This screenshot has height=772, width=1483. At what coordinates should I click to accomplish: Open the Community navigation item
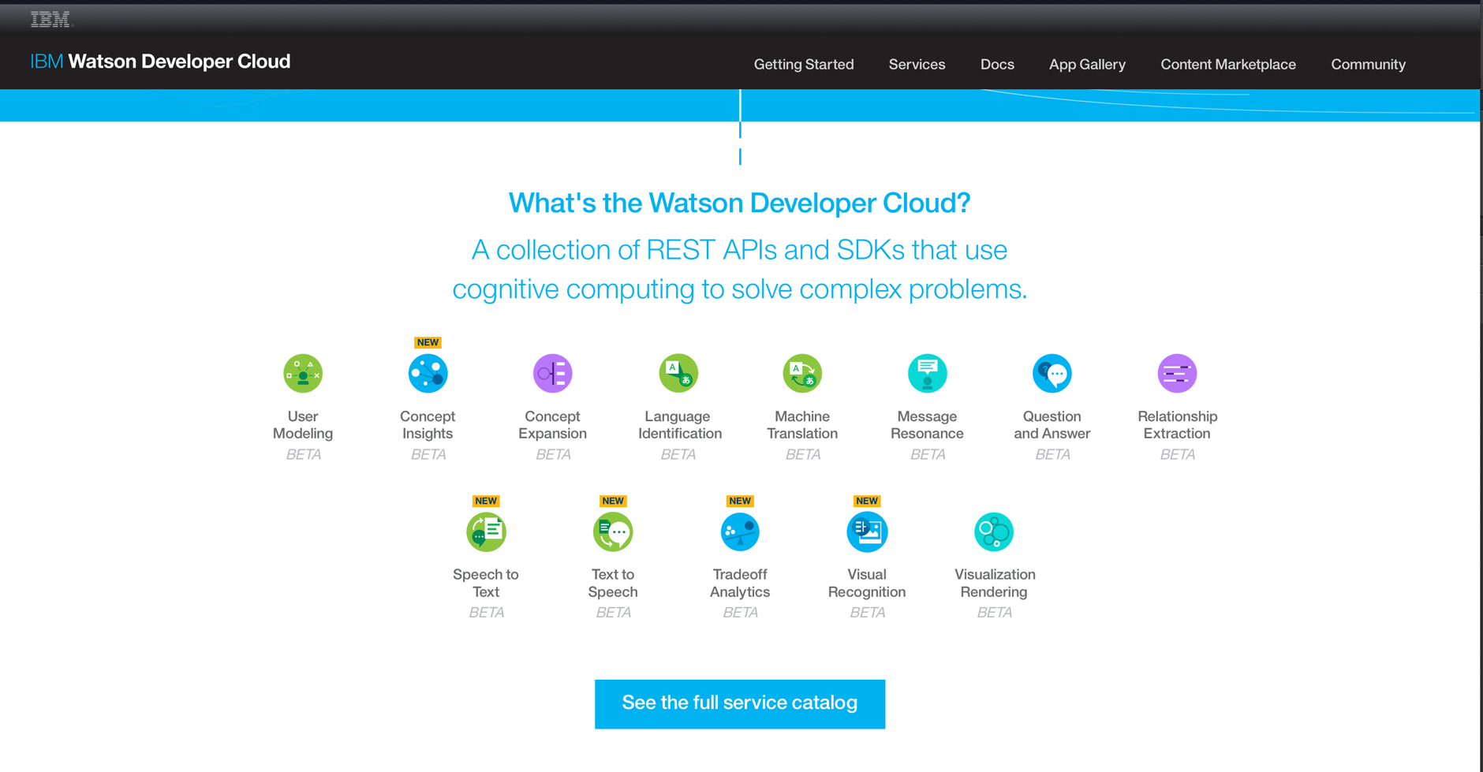pos(1368,65)
